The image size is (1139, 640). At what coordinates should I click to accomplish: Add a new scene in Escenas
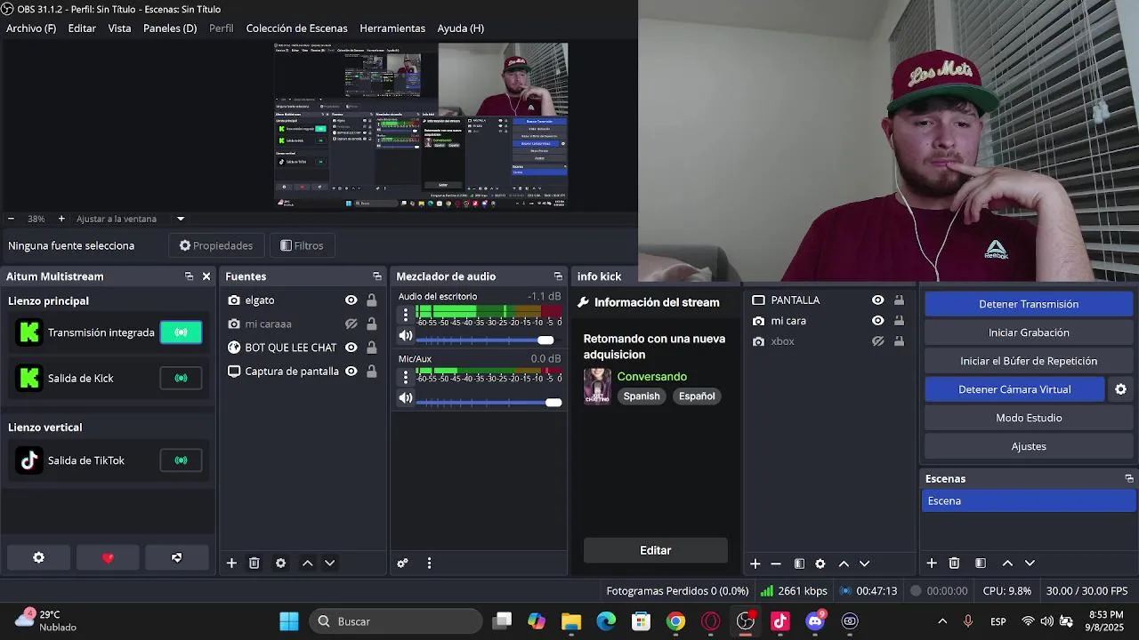[932, 563]
